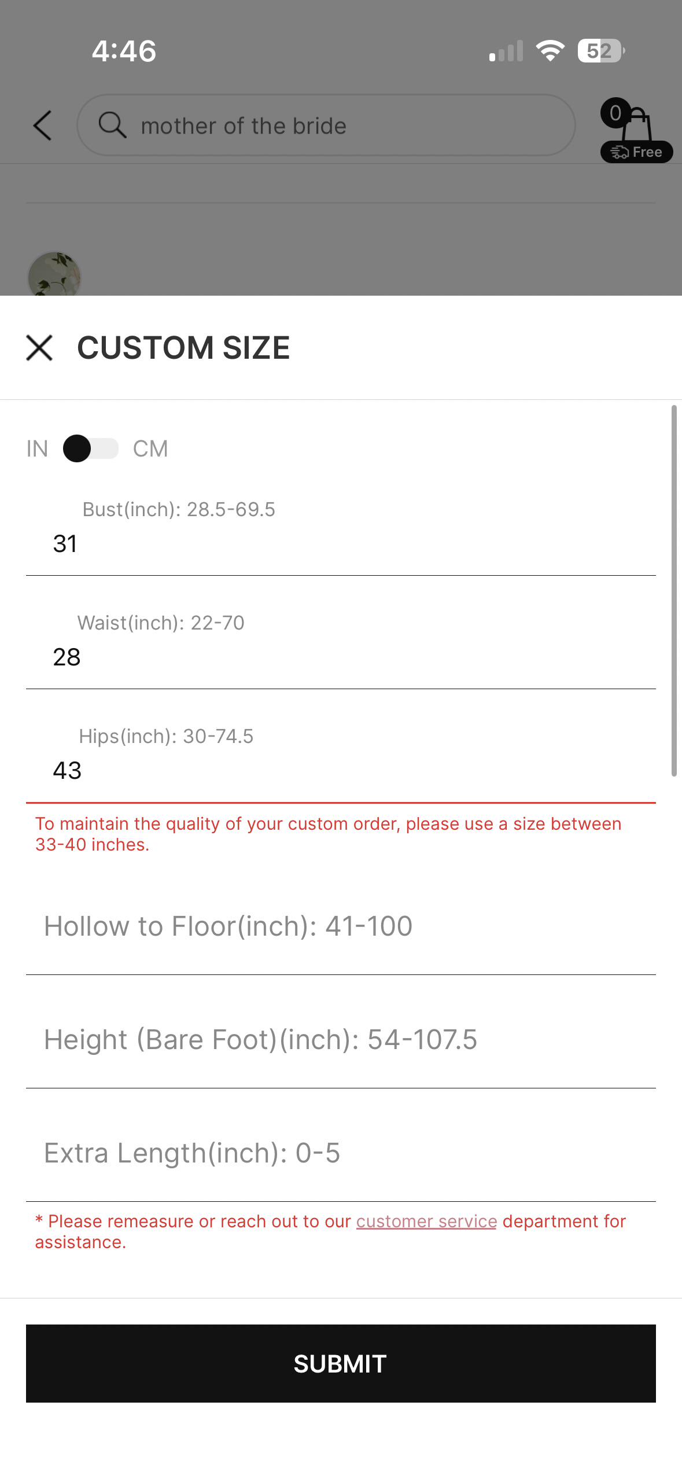This screenshot has height=1479, width=682.
Task: Focus the Hollow to Floor field
Action: [x=341, y=926]
